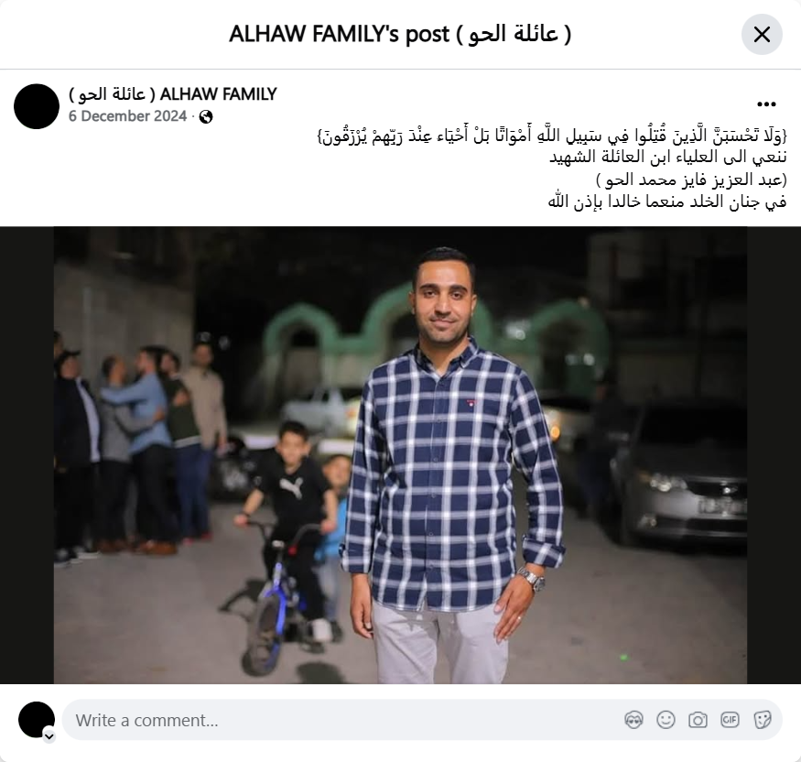Viewport: 801px width, 762px height.
Task: Click the post line starting with ننعي الى العلياء
Action: (668, 157)
